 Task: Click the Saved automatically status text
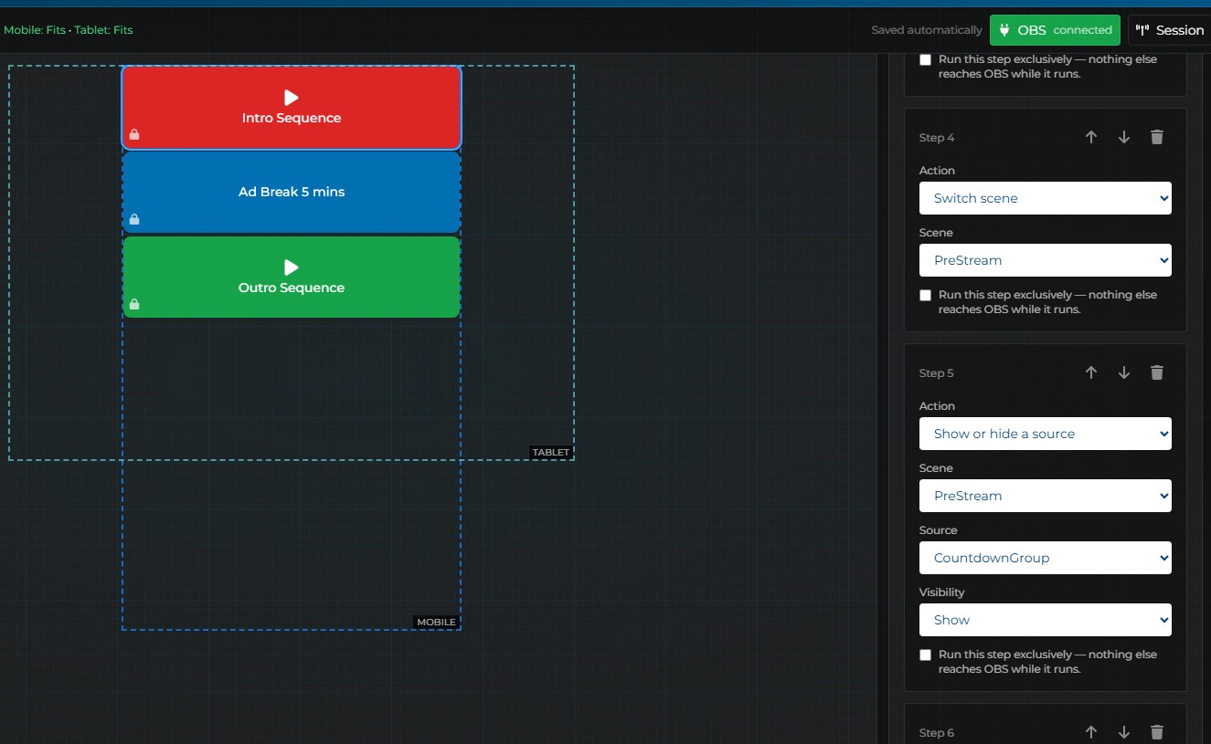tap(926, 30)
